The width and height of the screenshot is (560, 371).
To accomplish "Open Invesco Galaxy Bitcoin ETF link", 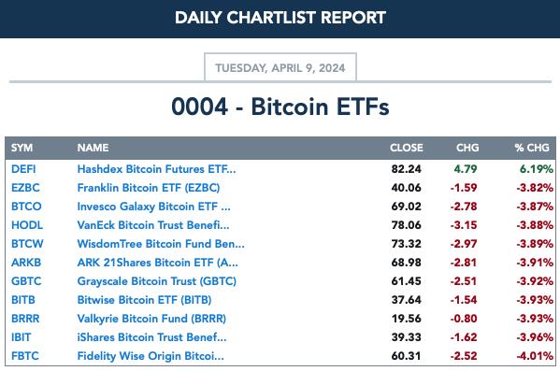I will [154, 207].
